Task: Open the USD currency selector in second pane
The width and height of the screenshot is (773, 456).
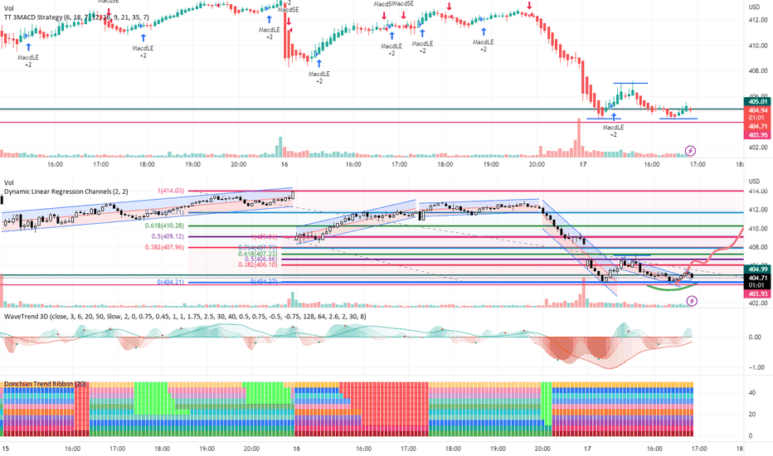Action: [754, 182]
